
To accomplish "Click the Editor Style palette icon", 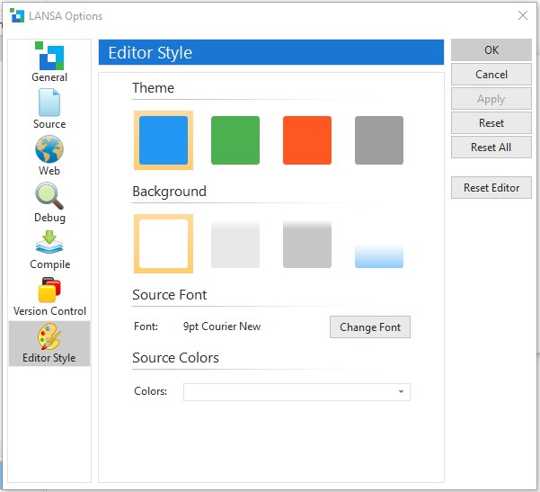I will click(x=49, y=338).
